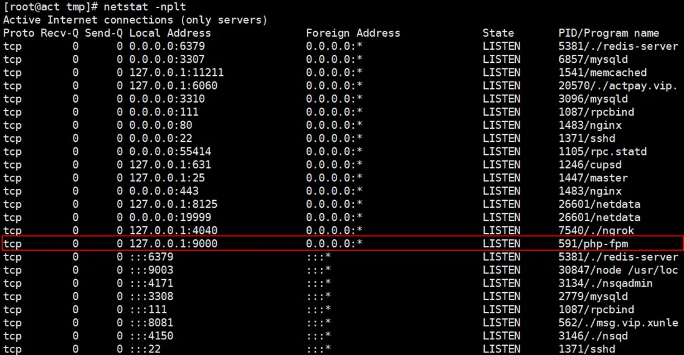Select local address 0.0.0.0:3310
This screenshot has height=355, width=684.
point(167,99)
